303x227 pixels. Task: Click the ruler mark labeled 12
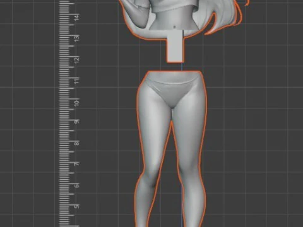[77, 59]
